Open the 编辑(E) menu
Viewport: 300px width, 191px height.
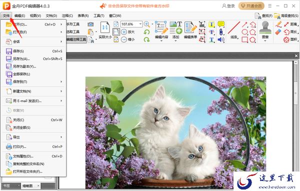(x=19, y=15)
